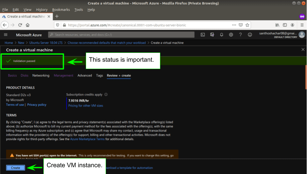Open the Firefox library icon
This screenshot has width=307, height=174.
pyautogui.click(x=277, y=25)
